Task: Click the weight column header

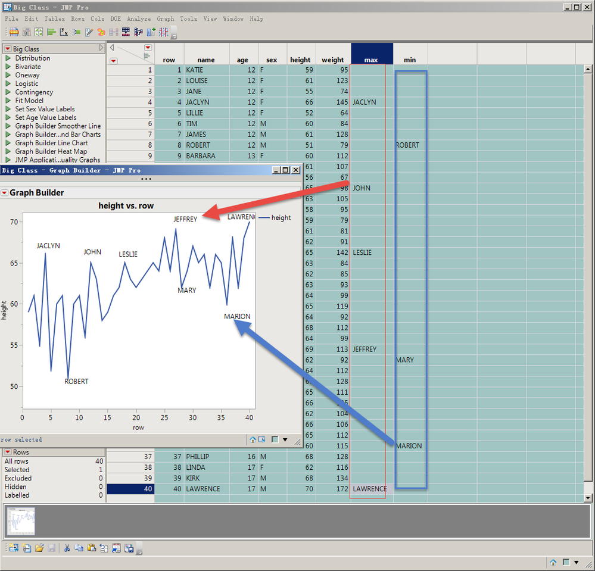Action: pos(332,60)
